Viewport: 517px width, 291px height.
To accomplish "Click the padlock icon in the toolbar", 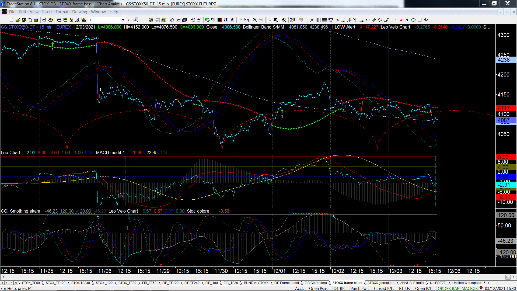I will [x=71, y=20].
